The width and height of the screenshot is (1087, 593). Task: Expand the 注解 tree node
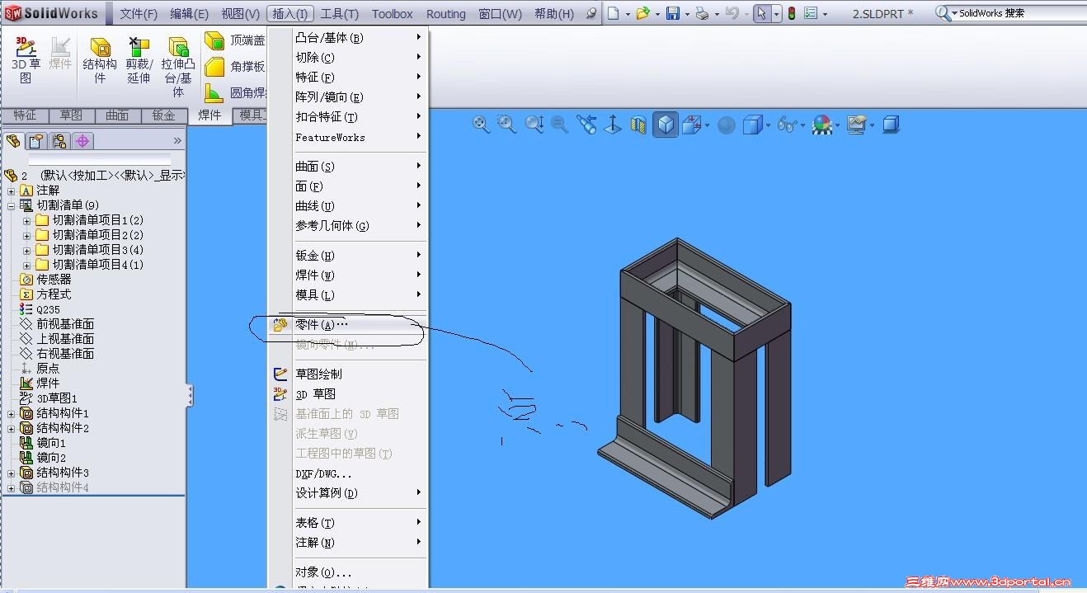(x=12, y=191)
